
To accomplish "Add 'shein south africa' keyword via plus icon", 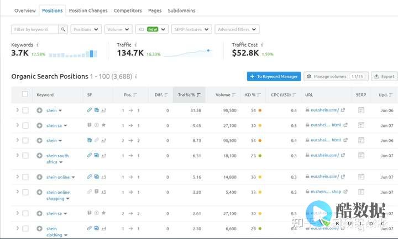I will click(39, 156).
